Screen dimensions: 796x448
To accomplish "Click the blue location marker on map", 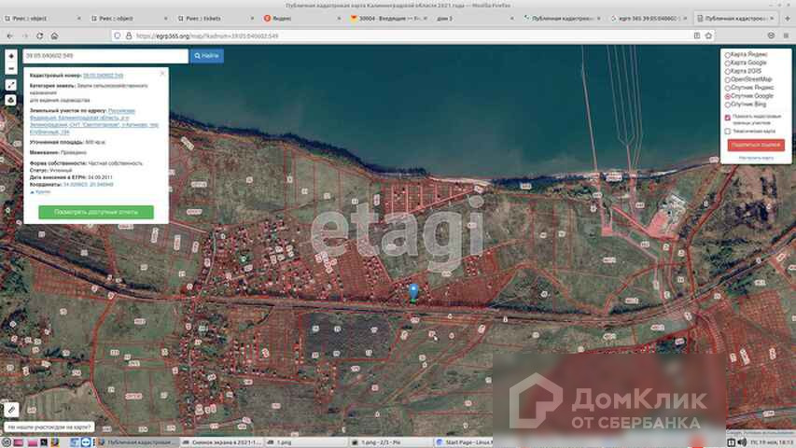I will pyautogui.click(x=413, y=291).
